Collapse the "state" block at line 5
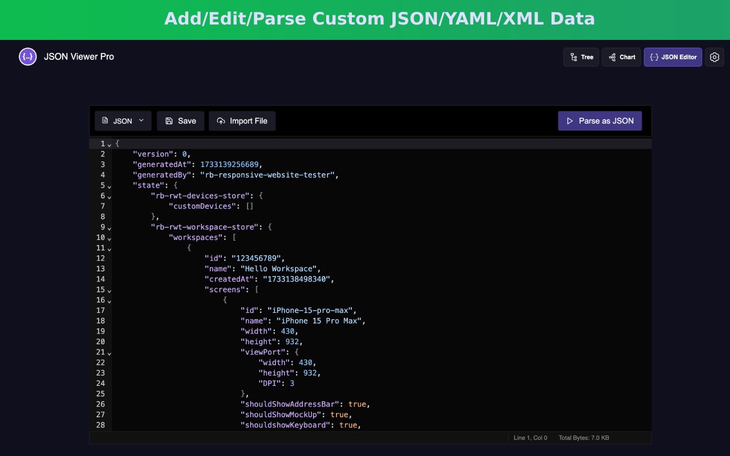The image size is (730, 456). point(109,186)
